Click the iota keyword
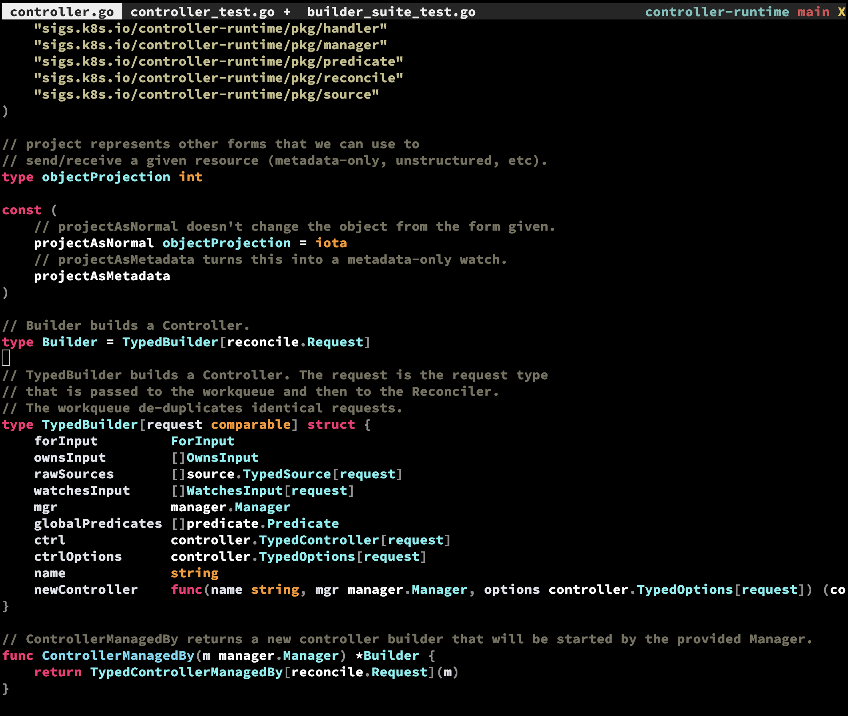This screenshot has width=848, height=716. (x=331, y=243)
